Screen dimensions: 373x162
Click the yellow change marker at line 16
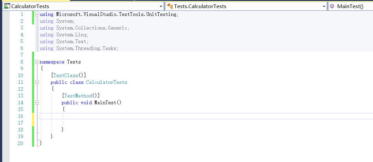pyautogui.click(x=33, y=116)
